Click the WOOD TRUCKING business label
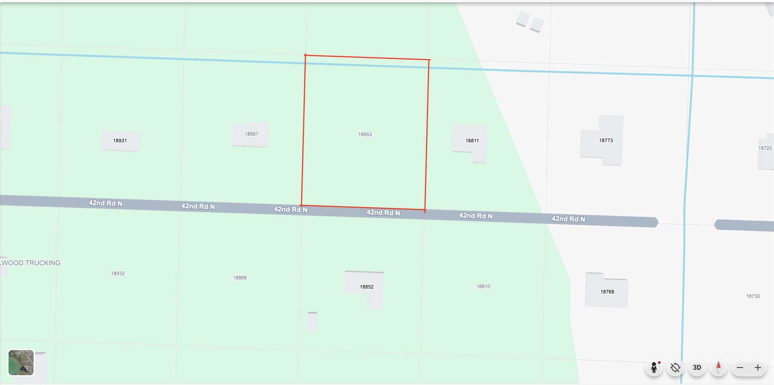Screen dimensions: 774x385 point(30,263)
